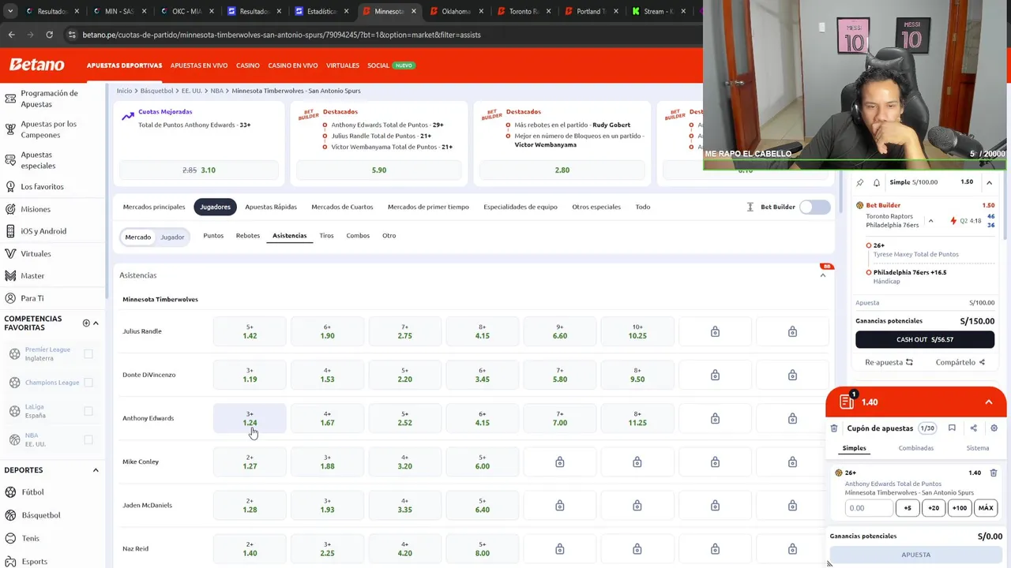Open Mercados principales tab

[154, 207]
